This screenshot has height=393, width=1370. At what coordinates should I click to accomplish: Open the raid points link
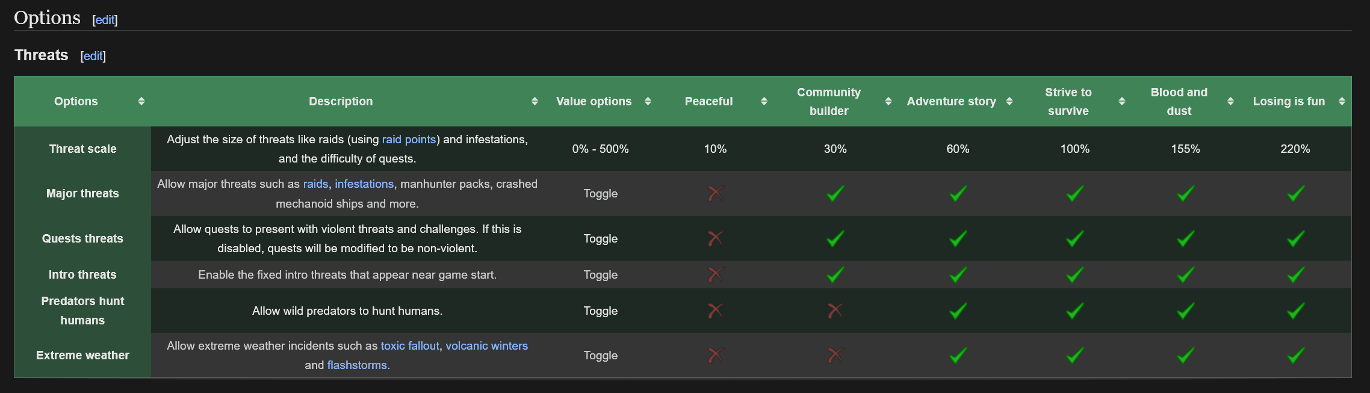click(x=409, y=139)
